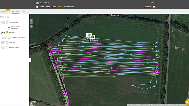
Task: Open the iot-2 user dropdown
Action: coord(153,2)
